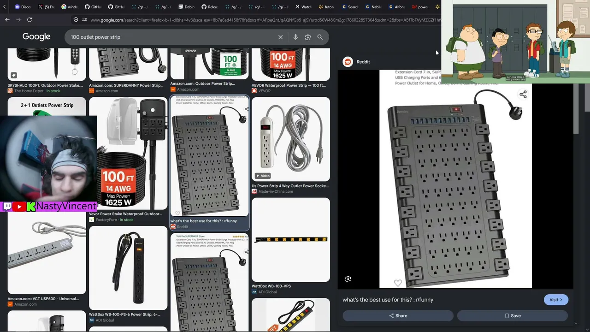590x332 pixels.
Task: Click the VEVOR source favicon
Action: [254, 91]
